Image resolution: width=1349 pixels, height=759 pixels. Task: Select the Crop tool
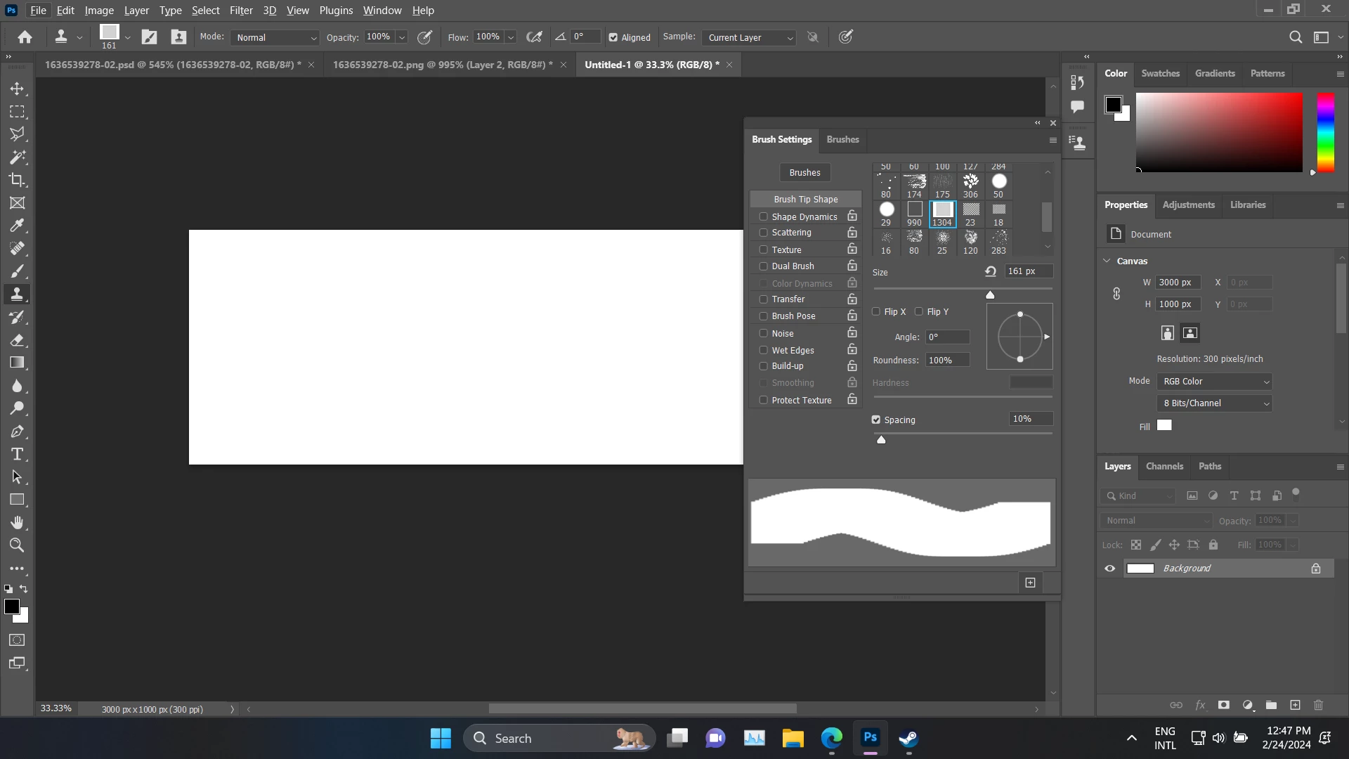[x=17, y=180]
